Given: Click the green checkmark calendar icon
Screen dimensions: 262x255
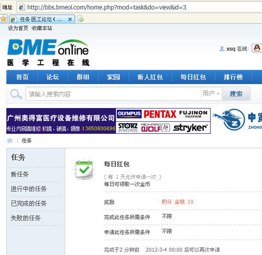Looking at the screenshot, I should [x=84, y=170].
